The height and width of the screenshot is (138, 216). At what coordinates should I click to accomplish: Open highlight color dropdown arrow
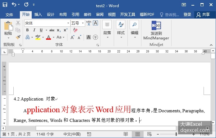43,37
